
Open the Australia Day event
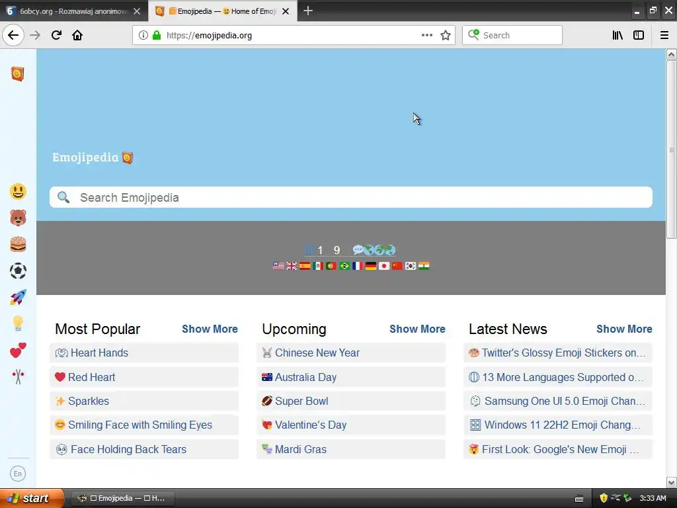351,377
